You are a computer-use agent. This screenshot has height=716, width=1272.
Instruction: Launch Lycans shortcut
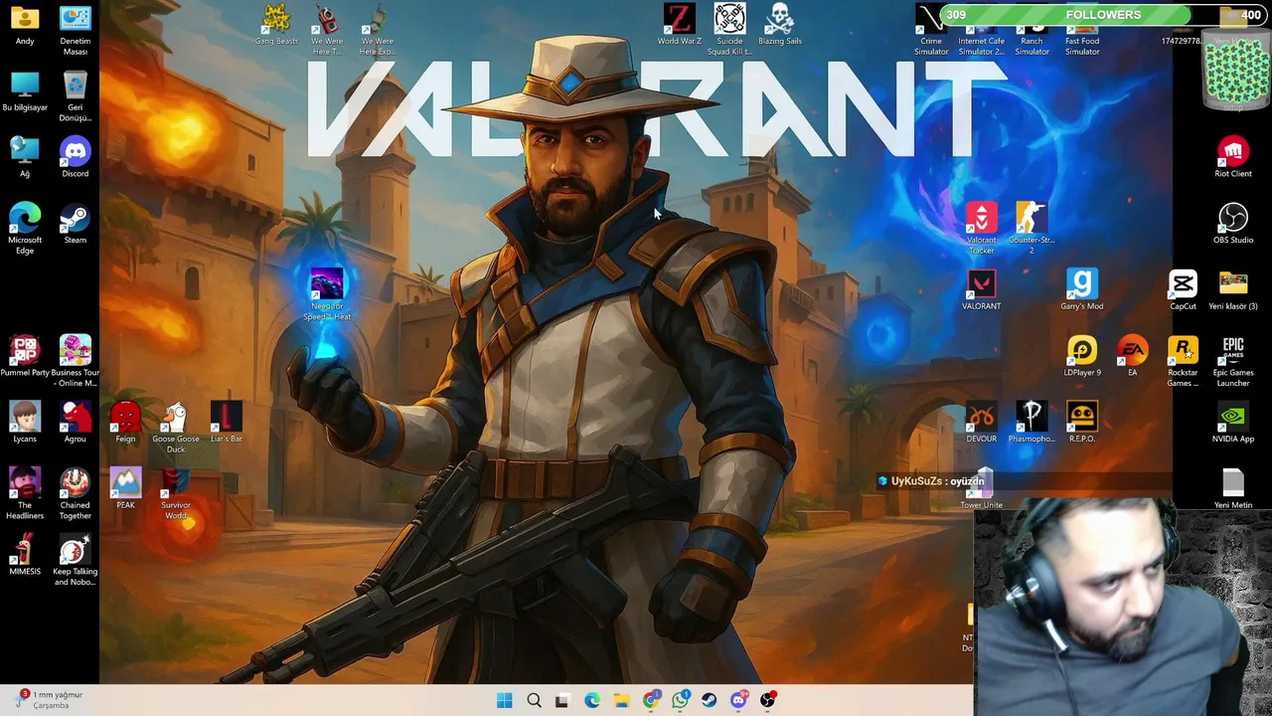pos(25,424)
